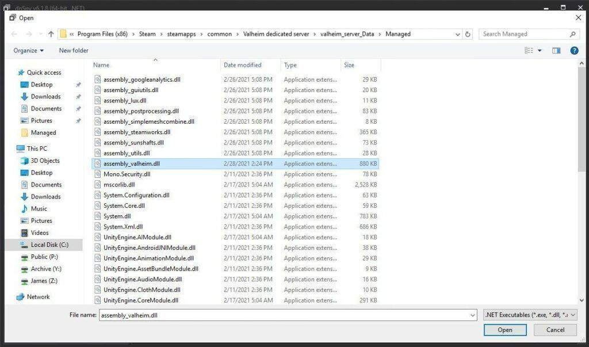
Task: Open Videos in the sidebar
Action: (40, 232)
